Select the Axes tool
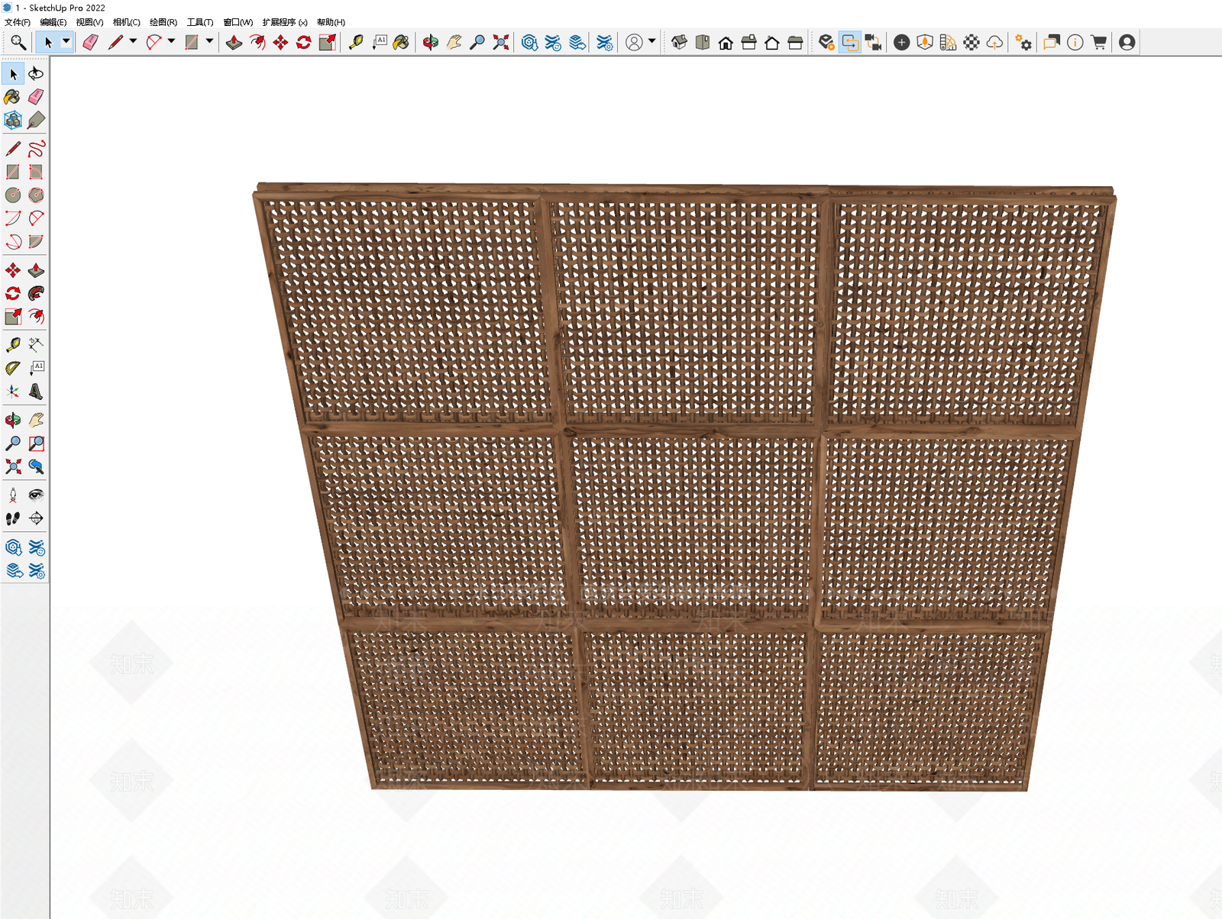This screenshot has width=1222, height=919. tap(13, 392)
